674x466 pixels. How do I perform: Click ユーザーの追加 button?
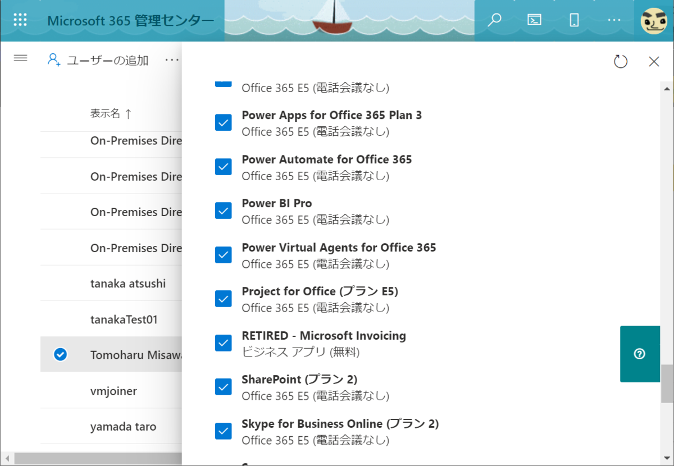coord(98,60)
